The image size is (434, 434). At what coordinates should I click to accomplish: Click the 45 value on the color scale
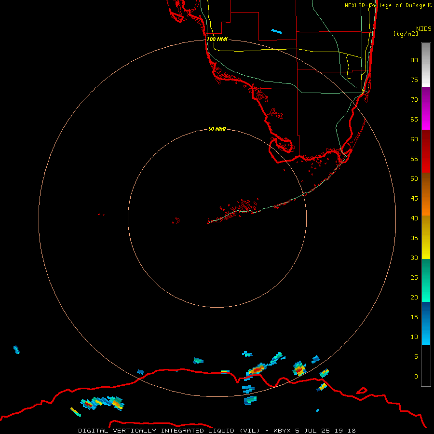pos(414,199)
